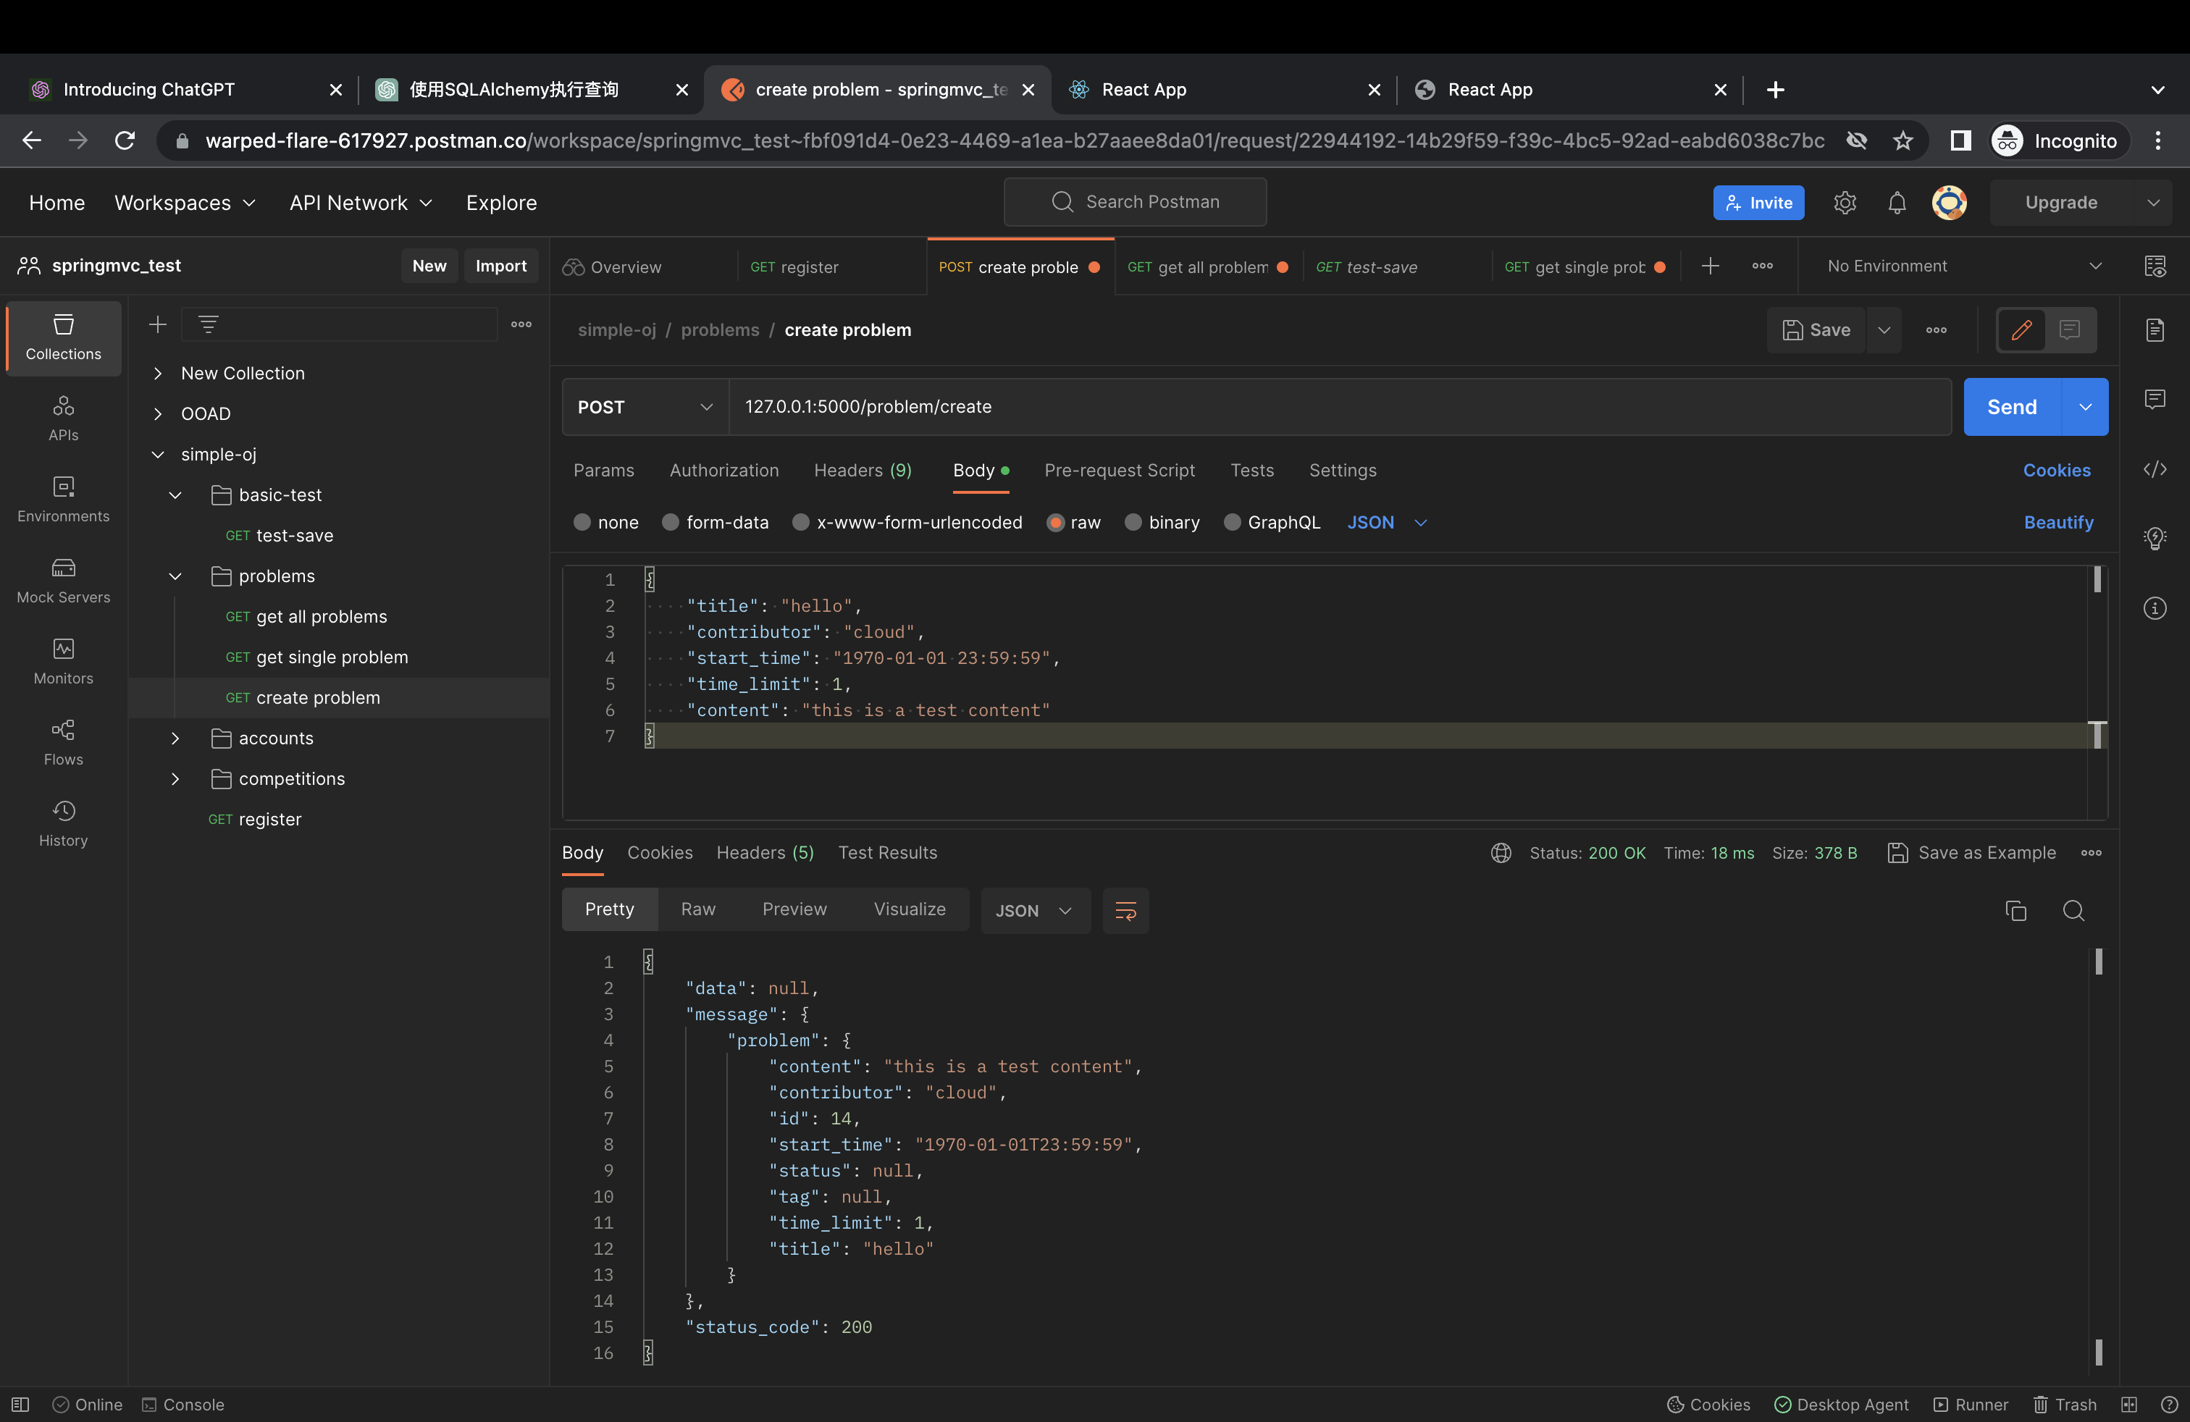This screenshot has width=2190, height=1422.
Task: Open the body JSON format dropdown
Action: [1387, 523]
